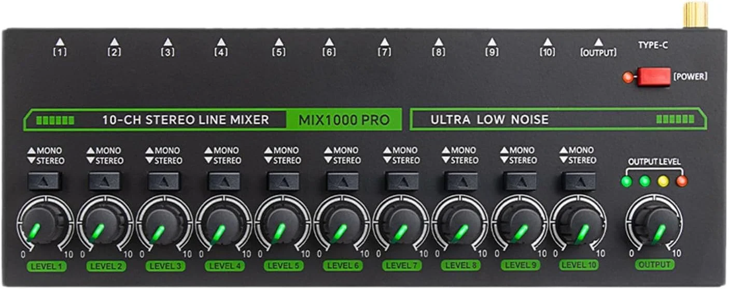
Task: Click the green LEVEL 10 label
Action: (x=579, y=265)
